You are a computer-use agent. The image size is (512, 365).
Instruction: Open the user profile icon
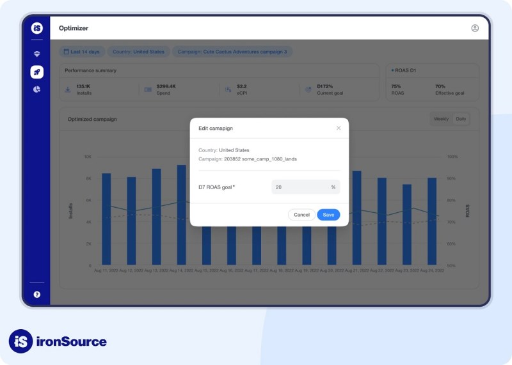(475, 28)
